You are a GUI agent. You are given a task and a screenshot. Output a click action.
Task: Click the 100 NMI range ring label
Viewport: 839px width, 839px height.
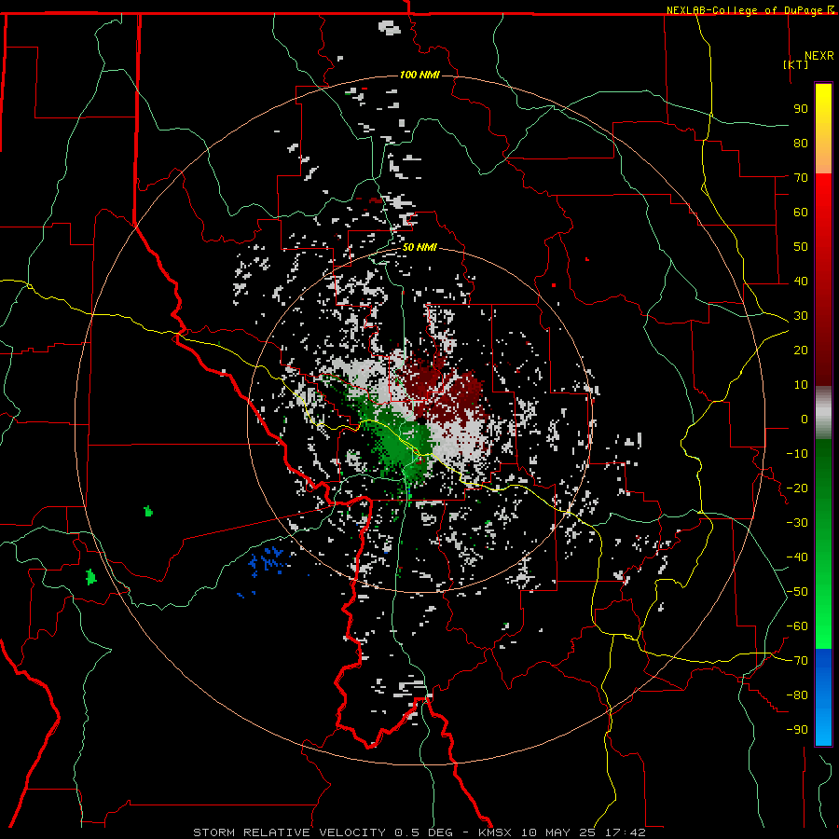[x=419, y=75]
